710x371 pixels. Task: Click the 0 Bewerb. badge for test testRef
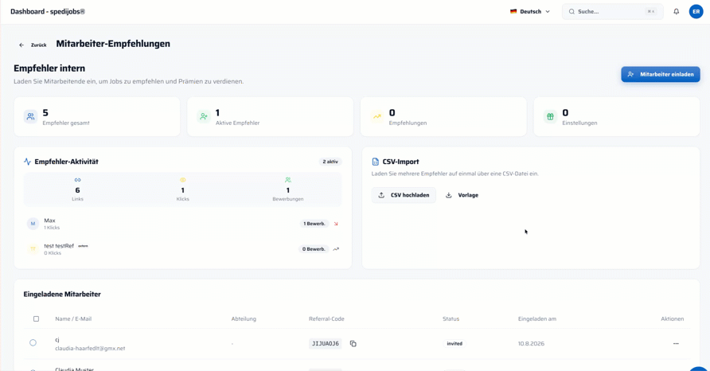(x=314, y=249)
